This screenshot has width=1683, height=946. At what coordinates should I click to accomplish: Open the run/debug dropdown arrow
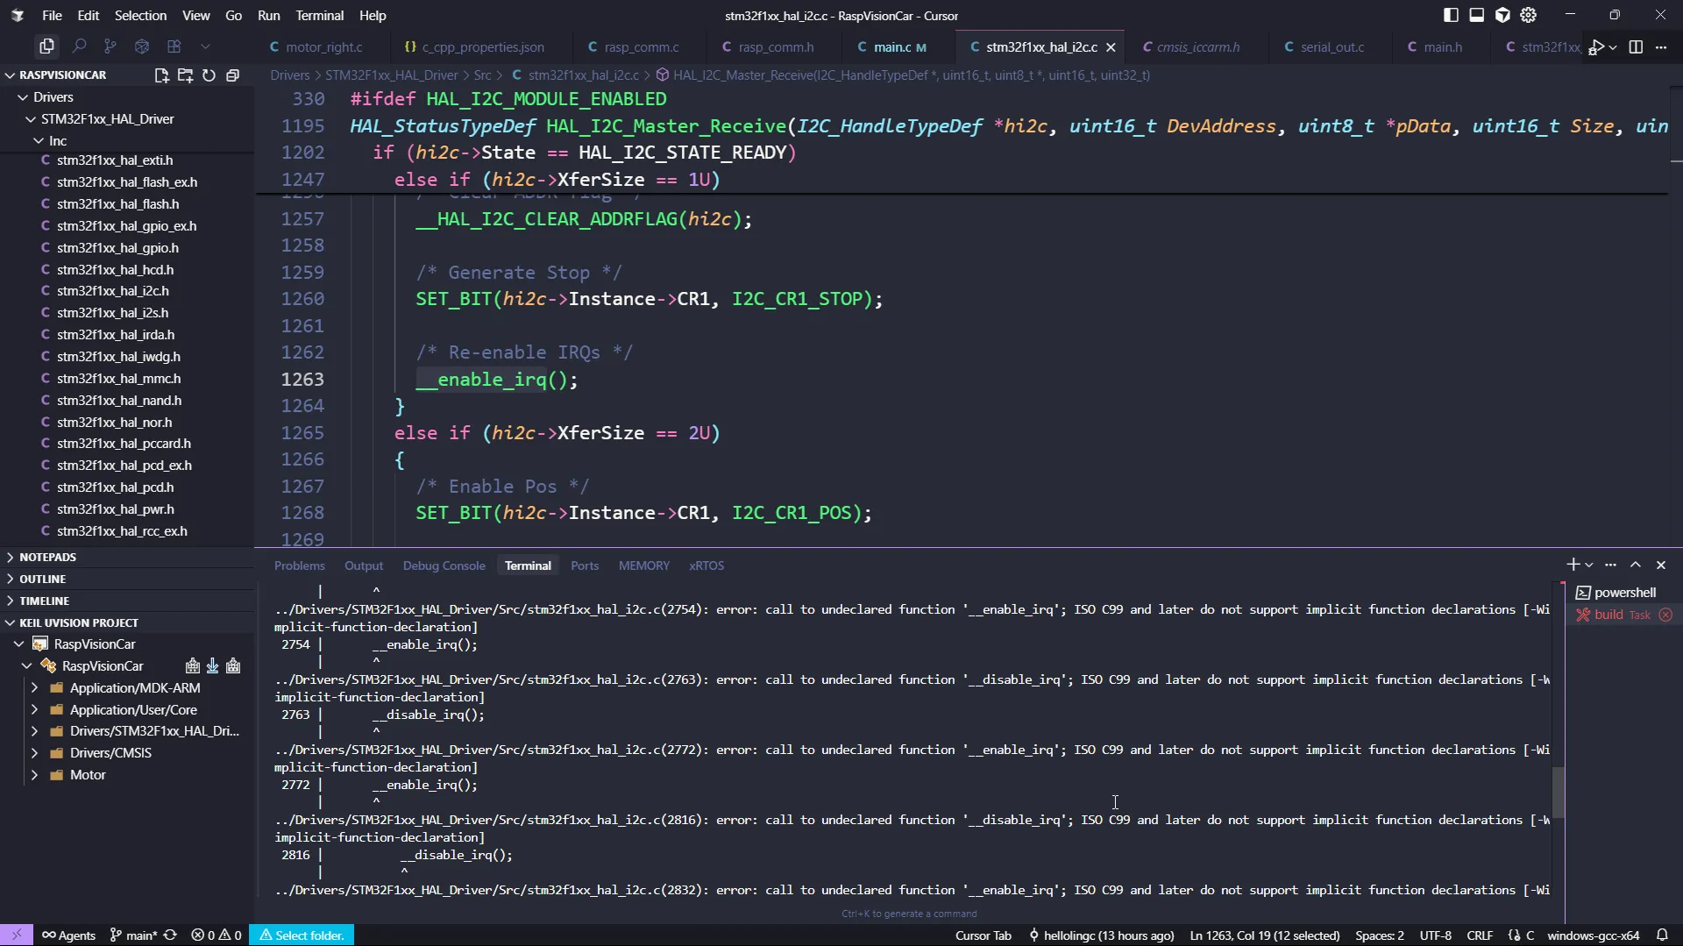click(x=1613, y=47)
